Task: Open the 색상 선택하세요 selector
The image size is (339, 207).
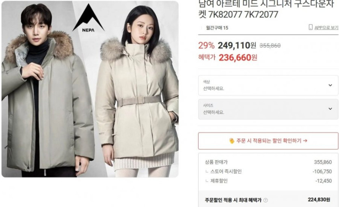Action: coord(268,85)
